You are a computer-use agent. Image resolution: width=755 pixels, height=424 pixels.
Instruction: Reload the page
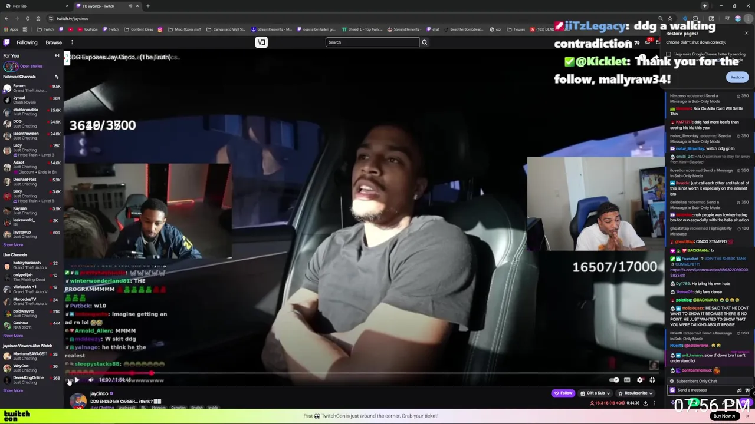click(x=27, y=18)
